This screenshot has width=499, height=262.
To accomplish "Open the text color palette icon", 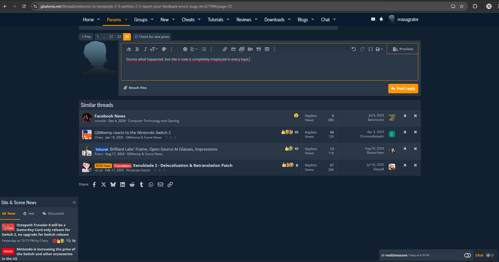I will pyautogui.click(x=164, y=49).
